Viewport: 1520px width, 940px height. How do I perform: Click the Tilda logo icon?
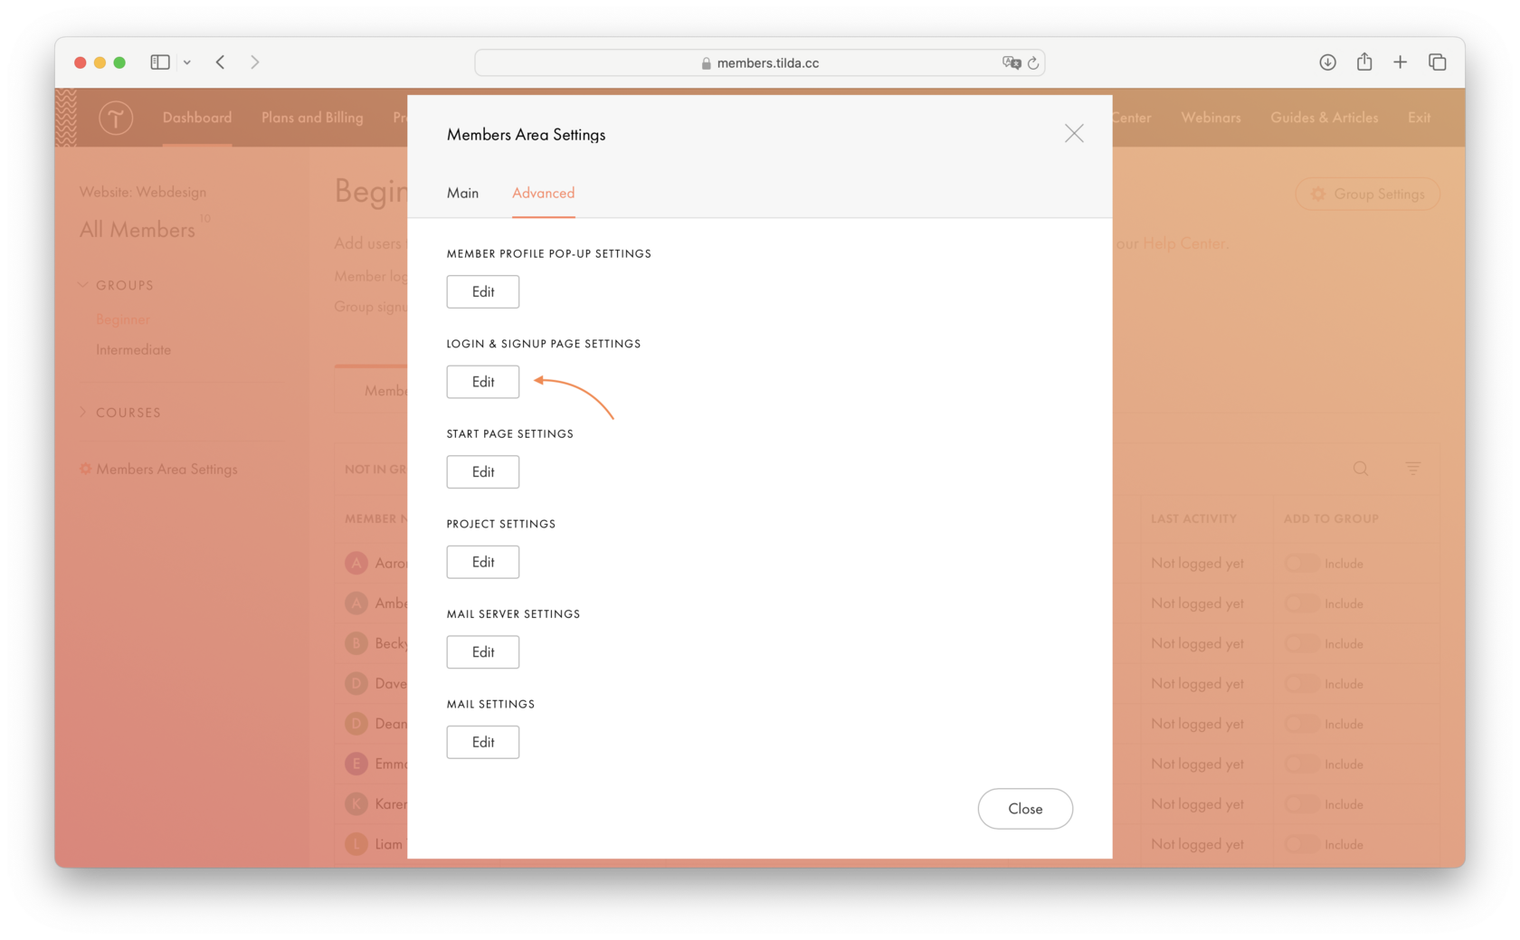click(116, 118)
